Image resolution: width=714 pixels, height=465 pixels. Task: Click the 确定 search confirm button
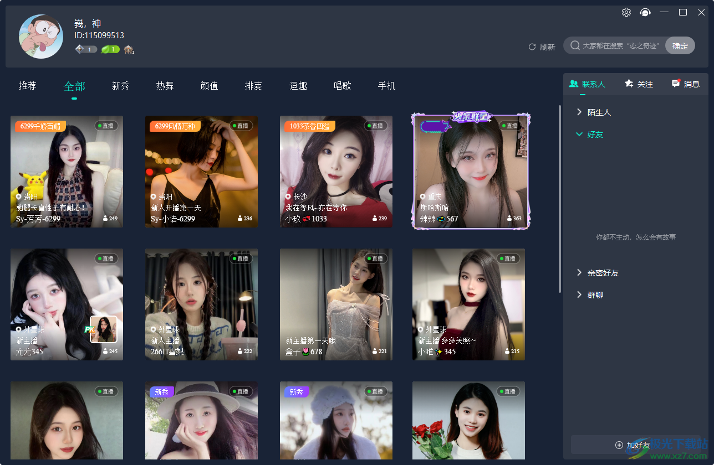[x=680, y=45]
